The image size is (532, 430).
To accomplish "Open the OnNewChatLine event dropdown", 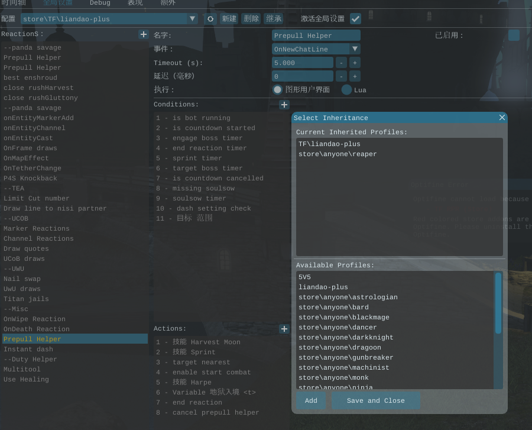I will [x=354, y=49].
